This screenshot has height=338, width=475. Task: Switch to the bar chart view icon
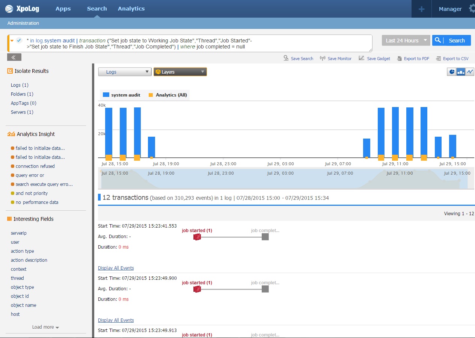(461, 72)
